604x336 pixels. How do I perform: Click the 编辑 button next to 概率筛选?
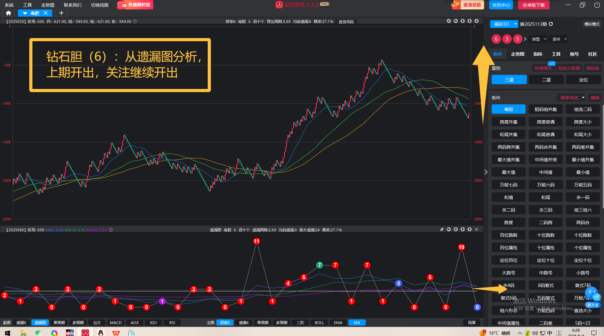pyautogui.click(x=595, y=98)
